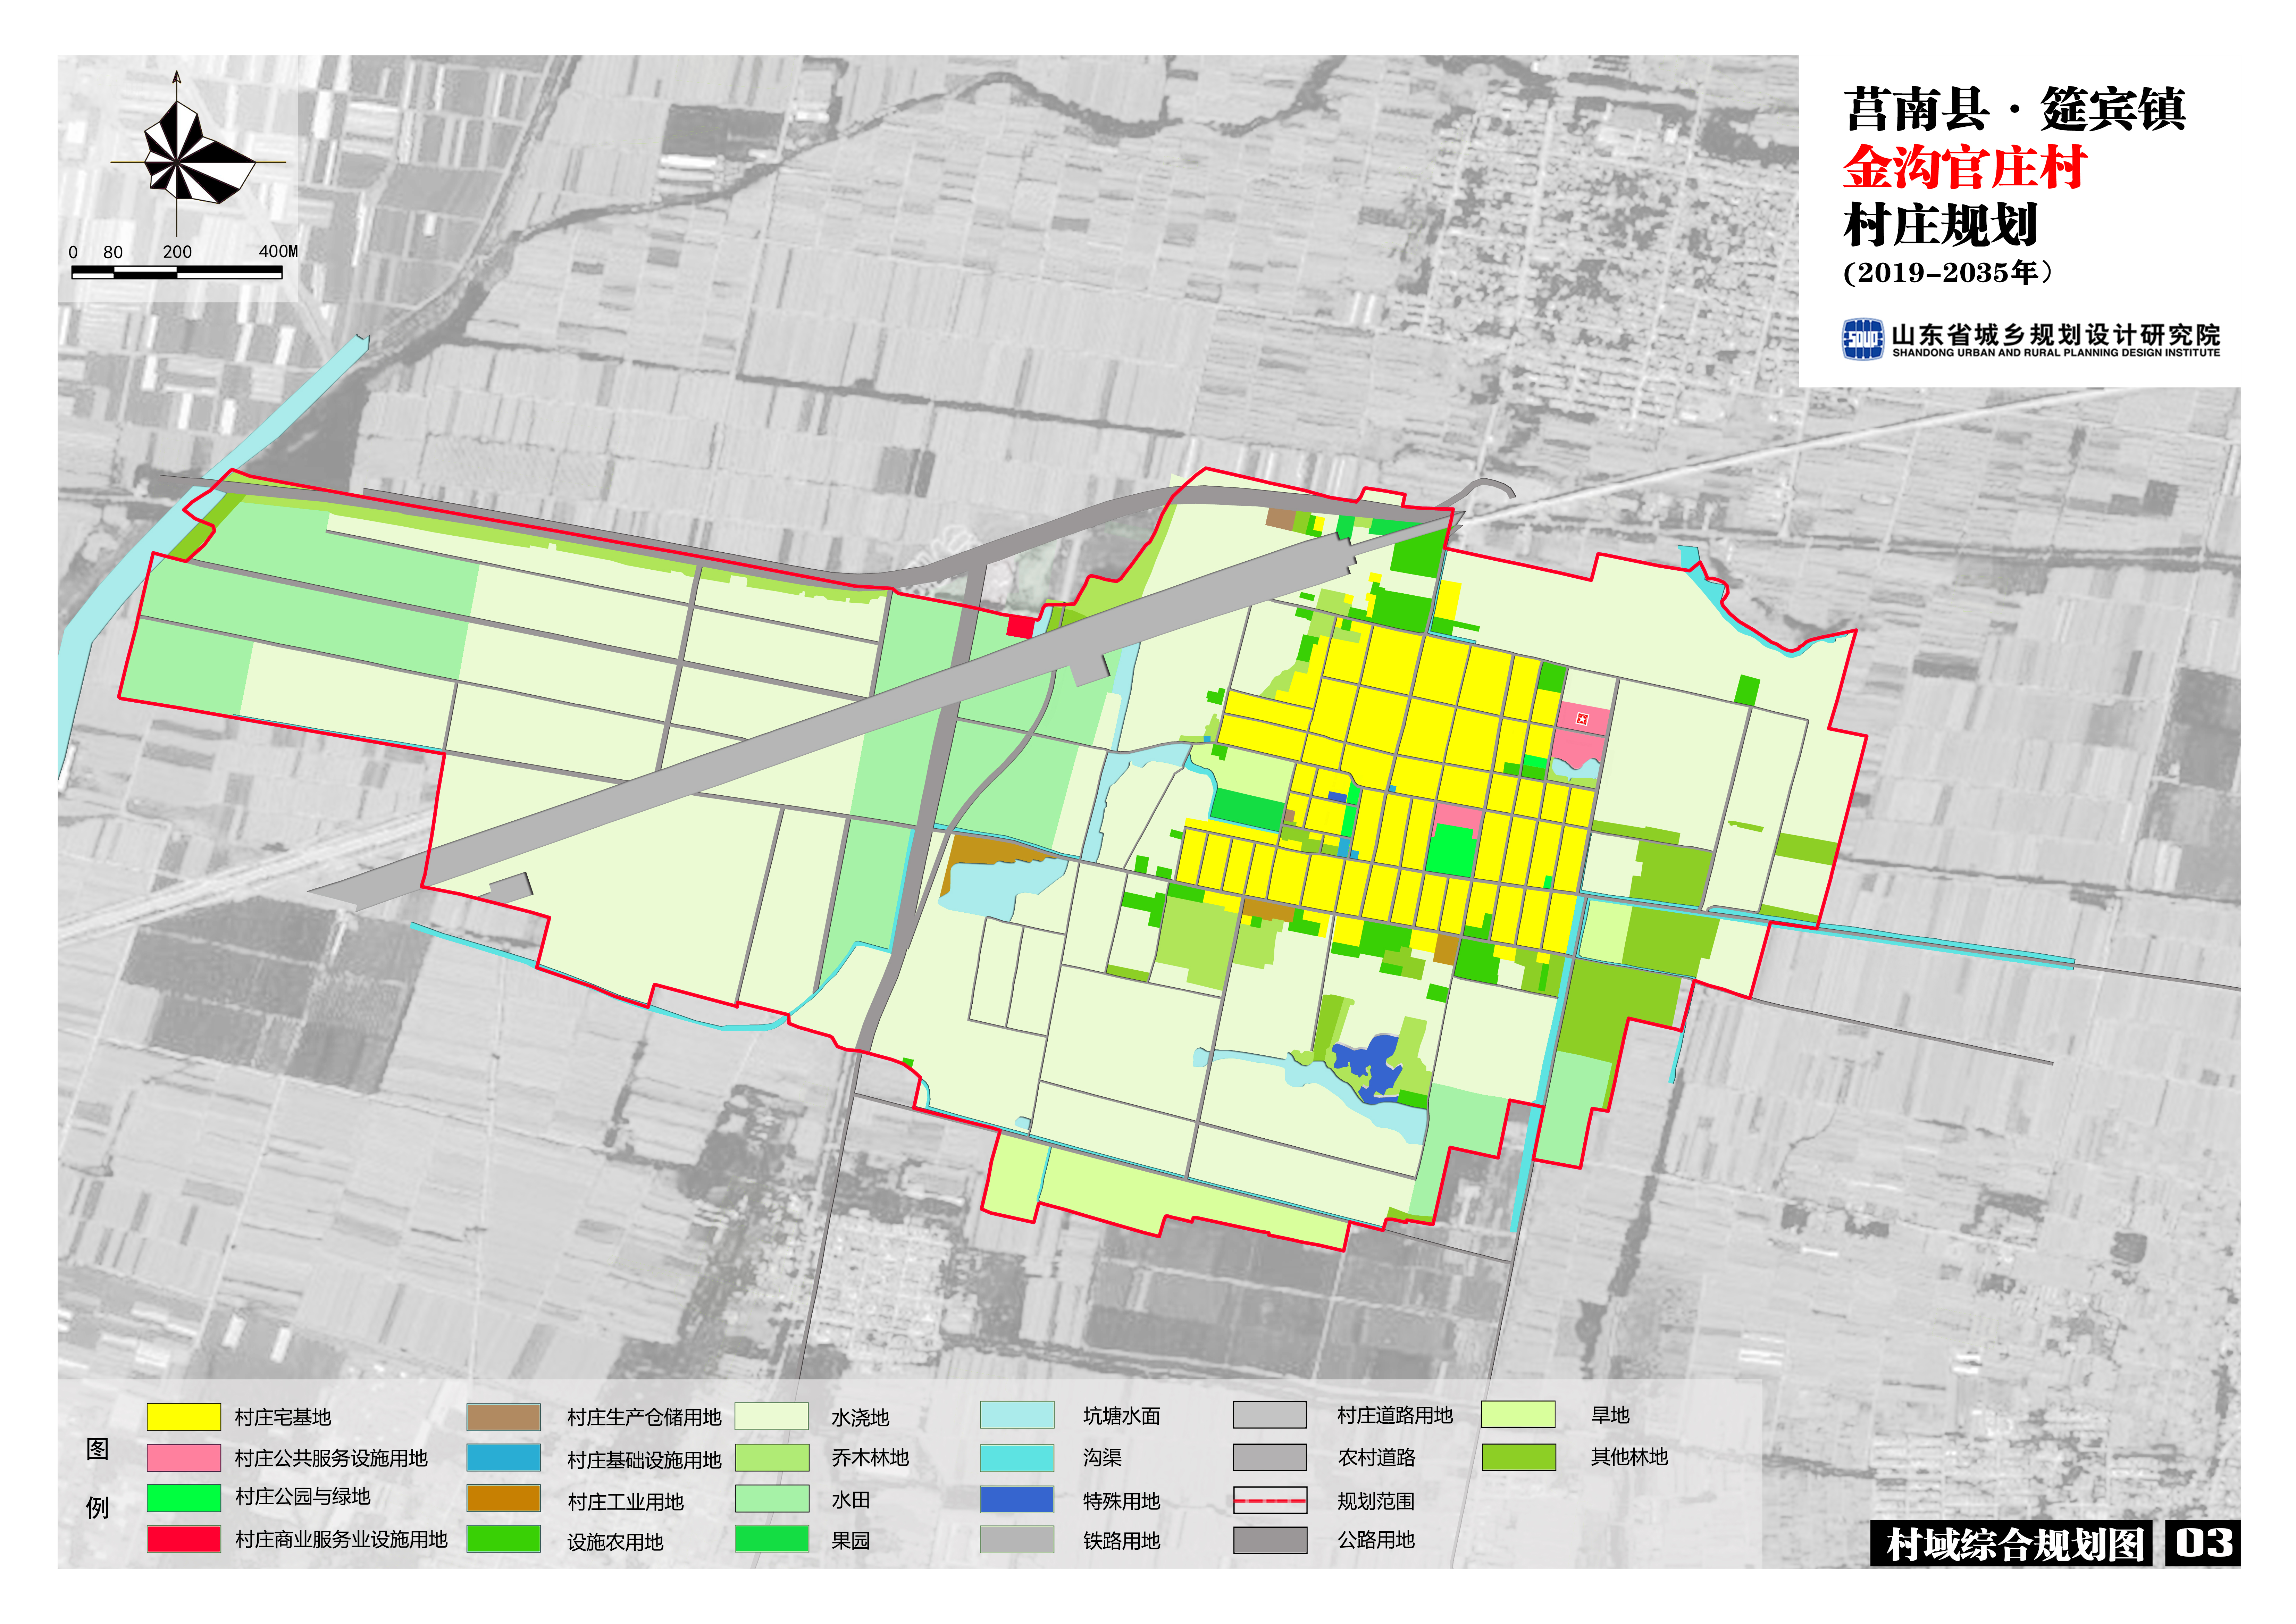Click the red 村庄商业服务业设施用地 legend swatch
Screen dimensions: 2296x1624
(184, 1539)
